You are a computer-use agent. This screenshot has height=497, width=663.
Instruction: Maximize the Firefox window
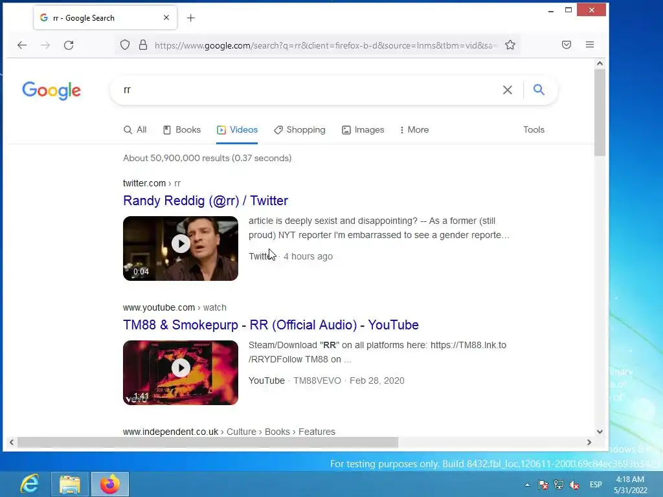pyautogui.click(x=568, y=10)
